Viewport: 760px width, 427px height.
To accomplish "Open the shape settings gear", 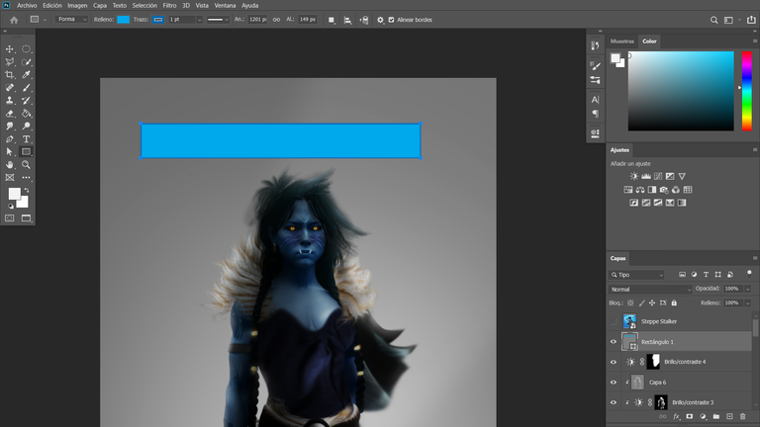I will pos(380,20).
